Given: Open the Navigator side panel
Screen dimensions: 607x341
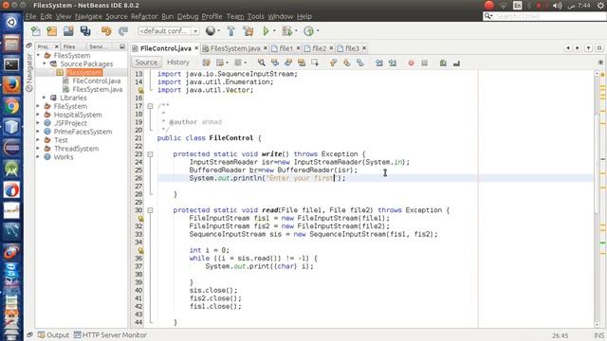Looking at the screenshot, I should 29,72.
